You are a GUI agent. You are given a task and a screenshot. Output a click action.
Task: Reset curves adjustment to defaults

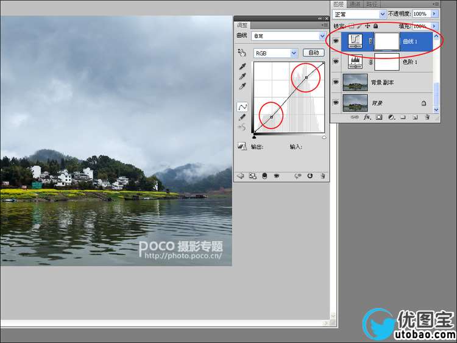click(310, 175)
